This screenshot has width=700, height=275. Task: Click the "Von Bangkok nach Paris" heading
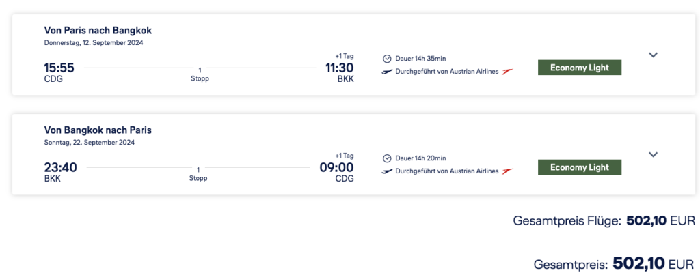click(98, 130)
